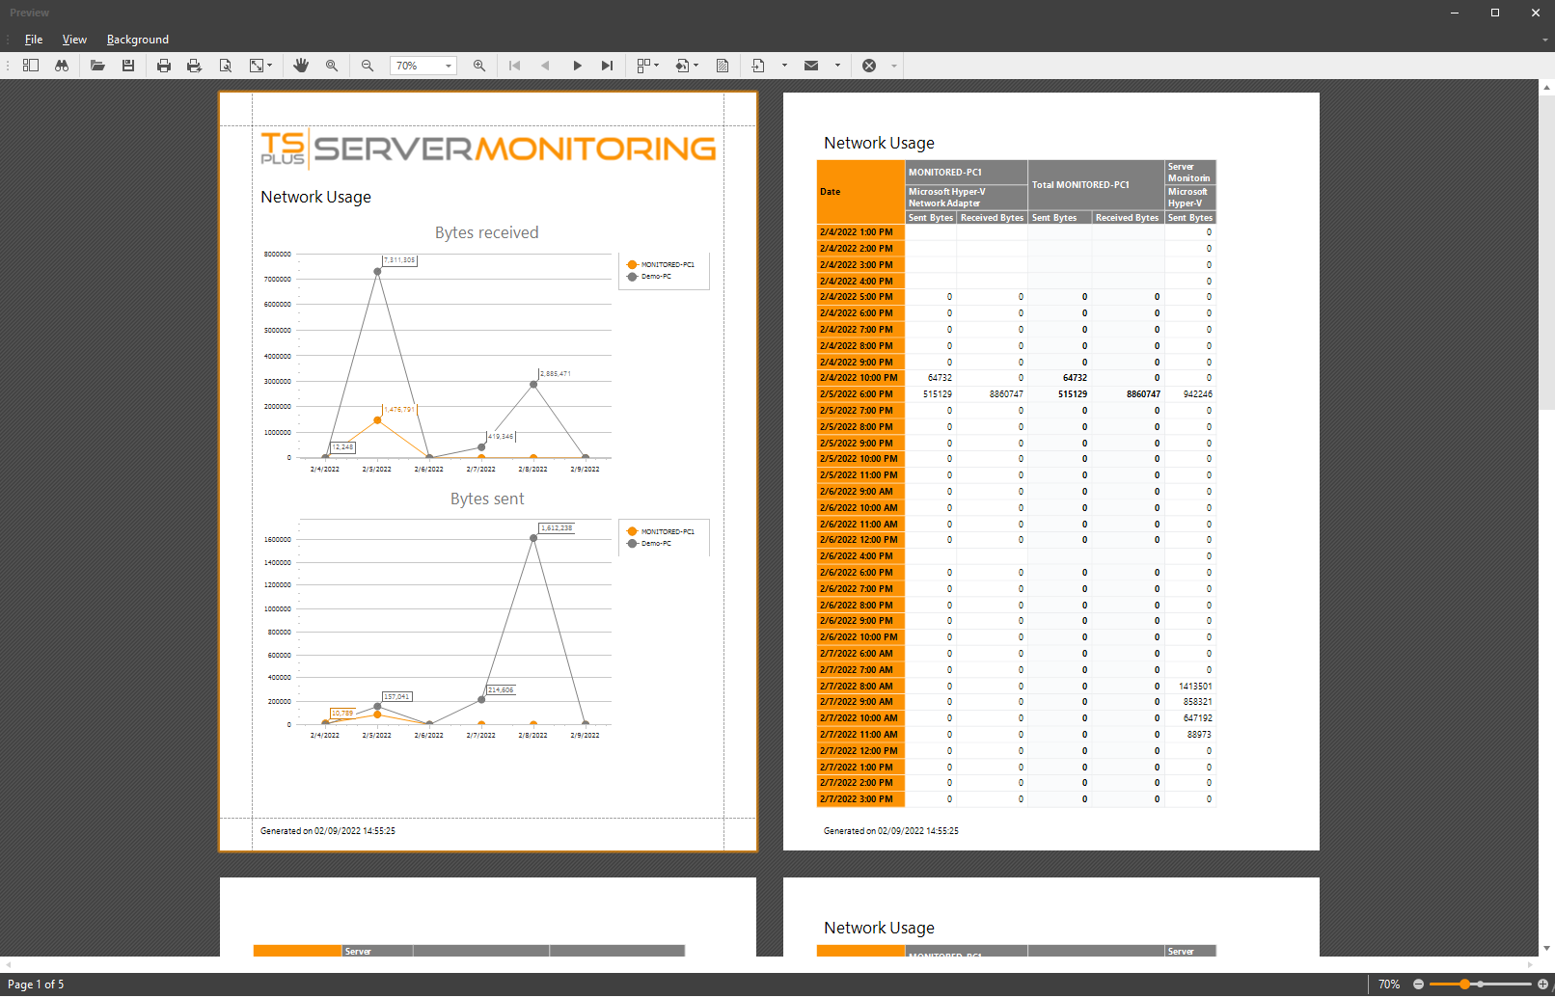This screenshot has height=998, width=1555.
Task: Print the document
Action: (163, 66)
